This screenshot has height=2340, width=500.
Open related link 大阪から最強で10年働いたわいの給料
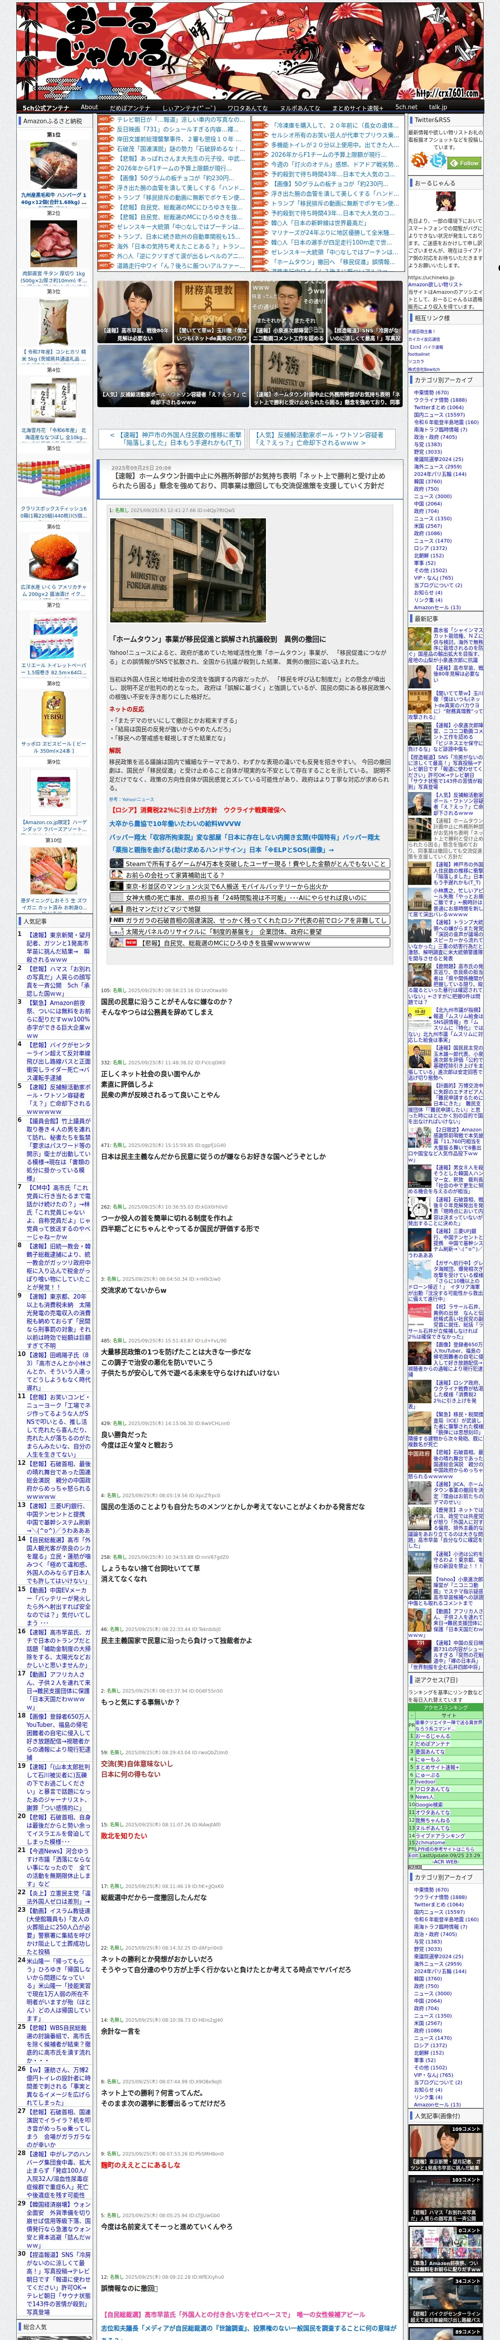175,824
